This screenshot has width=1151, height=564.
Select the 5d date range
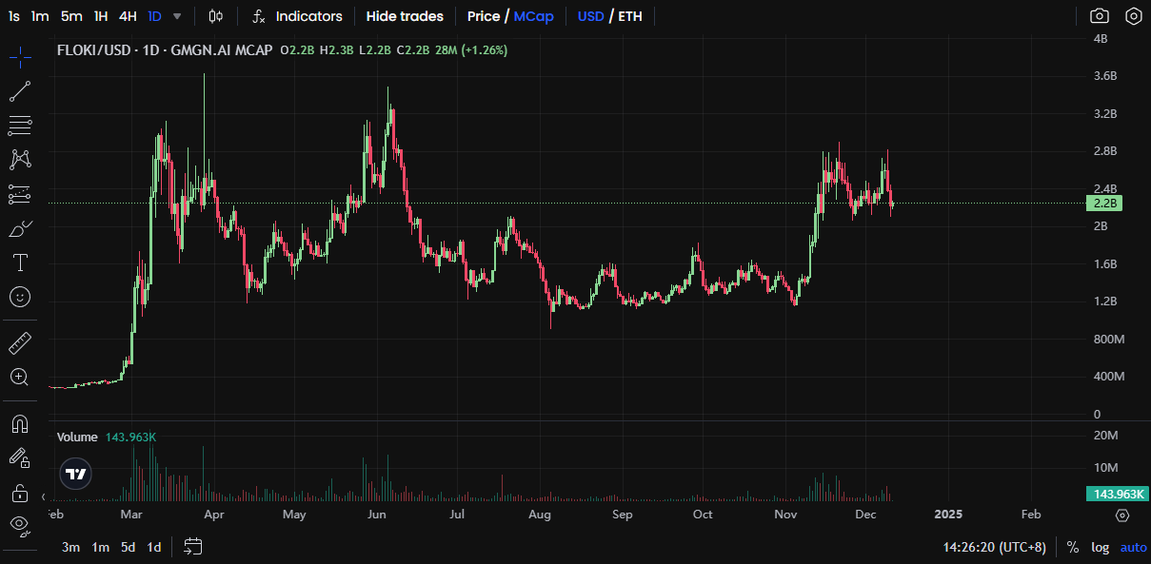pos(128,547)
